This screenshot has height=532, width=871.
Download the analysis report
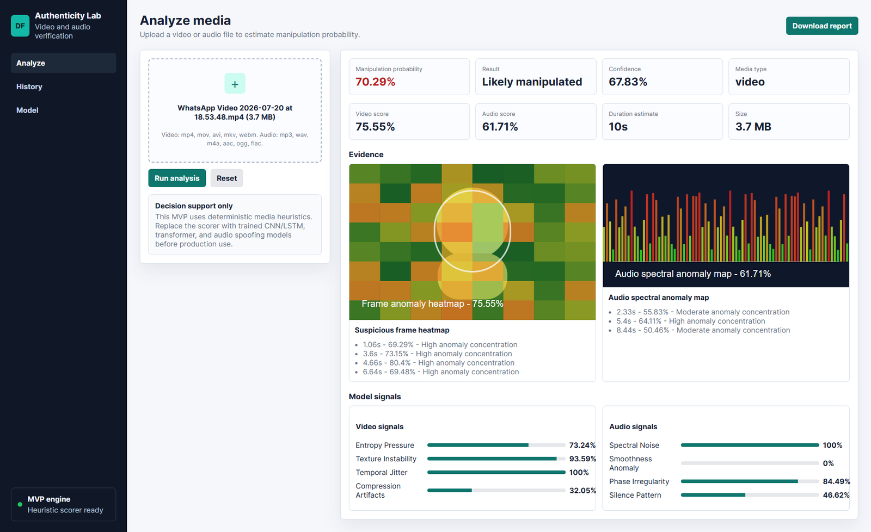(822, 26)
